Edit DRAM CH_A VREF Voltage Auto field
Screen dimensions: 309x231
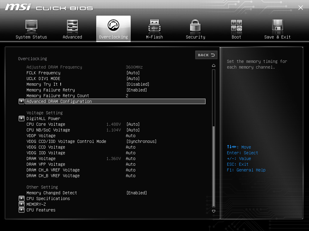131,170
